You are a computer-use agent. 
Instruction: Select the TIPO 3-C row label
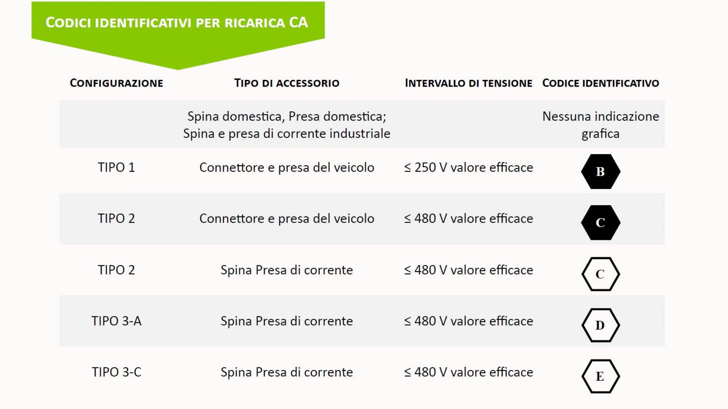click(x=116, y=372)
